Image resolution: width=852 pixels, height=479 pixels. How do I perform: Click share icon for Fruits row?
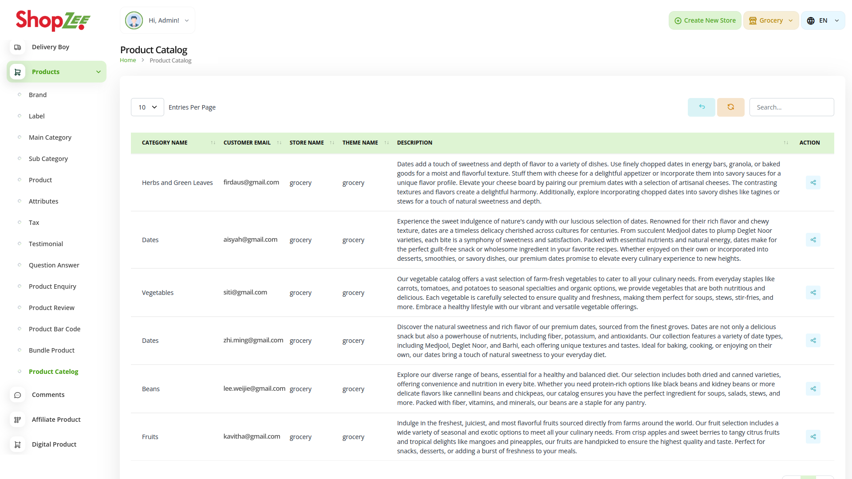(813, 437)
